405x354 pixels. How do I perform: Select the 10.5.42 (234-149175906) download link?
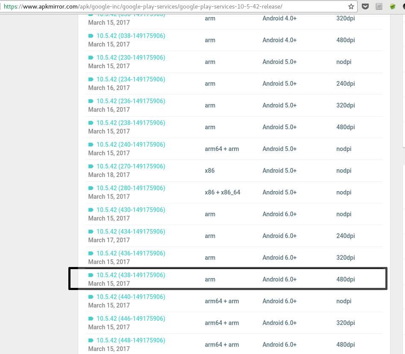pos(131,79)
